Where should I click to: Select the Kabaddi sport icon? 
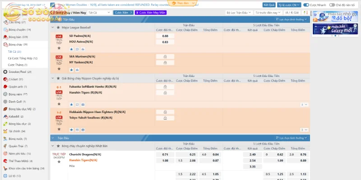pos(5,116)
